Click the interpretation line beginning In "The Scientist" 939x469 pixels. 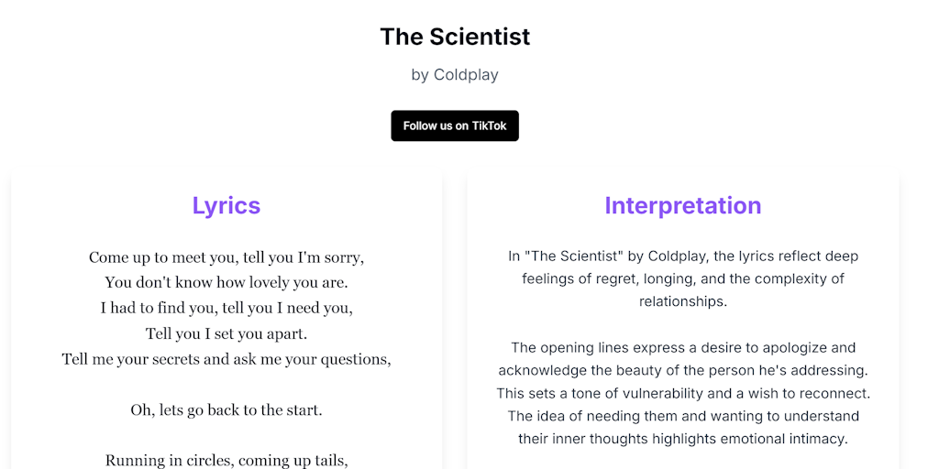tap(682, 256)
